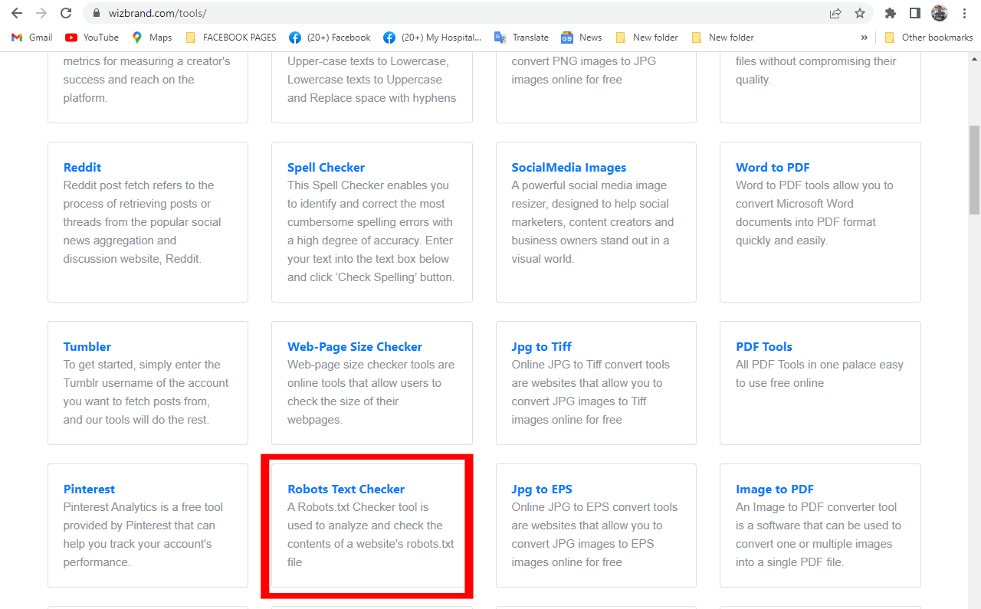Viewport: 981px width, 609px height.
Task: Click the user profile avatar
Action: tap(940, 13)
